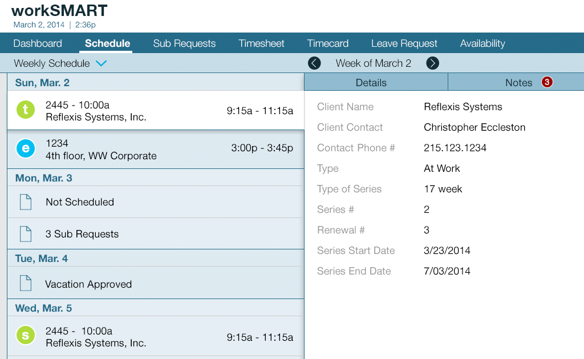584x359 pixels.
Task: Click the document icon beside Vacation Approved
Action: coord(26,284)
